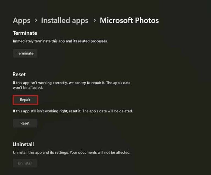Click chevron between Apps and Installed apps
The width and height of the screenshot is (211, 175).
coord(36,21)
